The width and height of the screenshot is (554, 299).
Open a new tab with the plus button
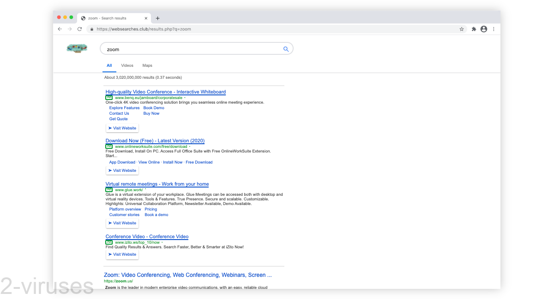click(157, 18)
